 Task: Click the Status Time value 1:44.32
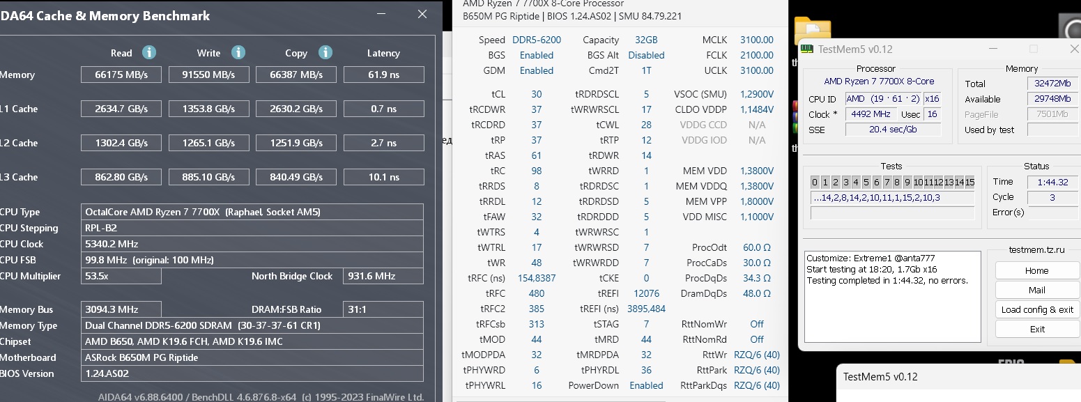click(x=1052, y=182)
